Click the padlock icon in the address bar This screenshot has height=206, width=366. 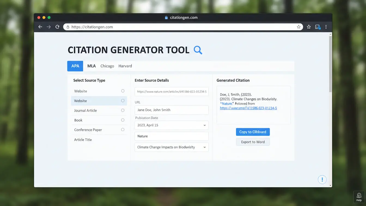point(68,27)
